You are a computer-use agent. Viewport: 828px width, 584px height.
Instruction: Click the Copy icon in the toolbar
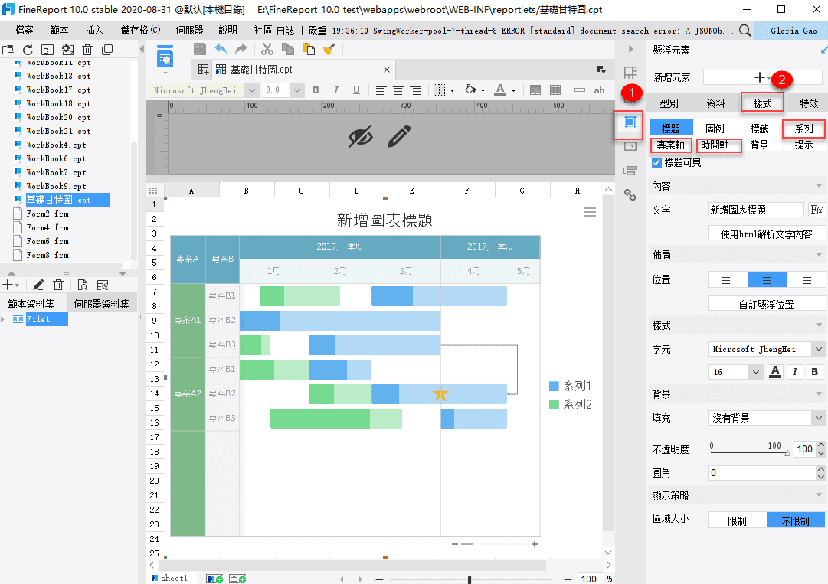pos(288,50)
